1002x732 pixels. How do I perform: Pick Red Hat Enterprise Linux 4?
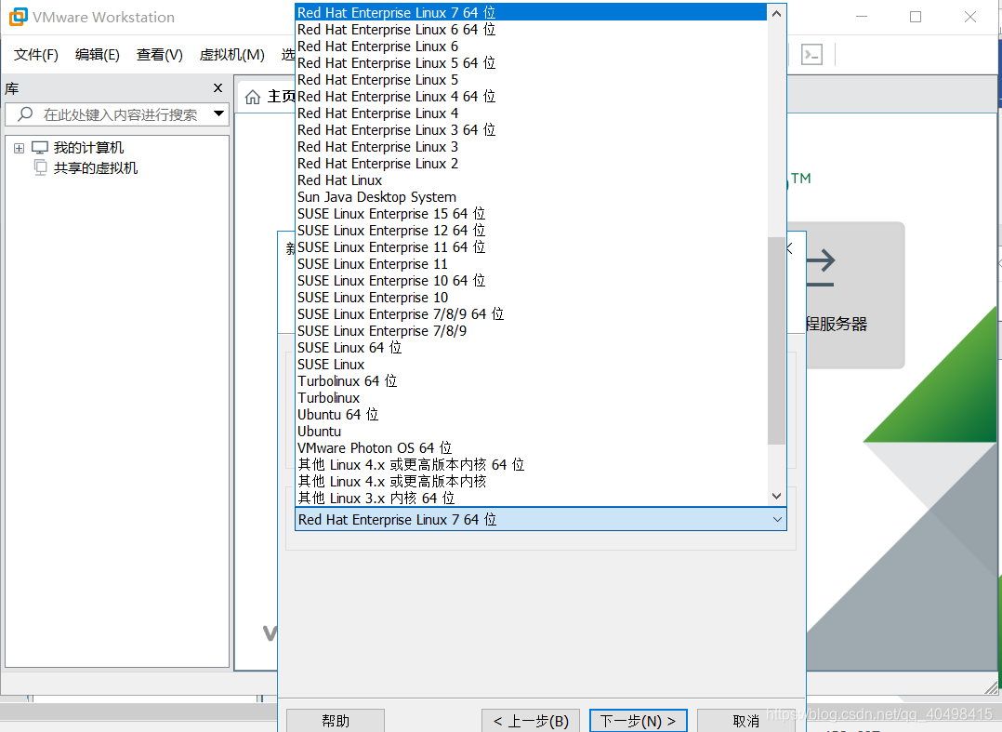[x=531, y=113]
